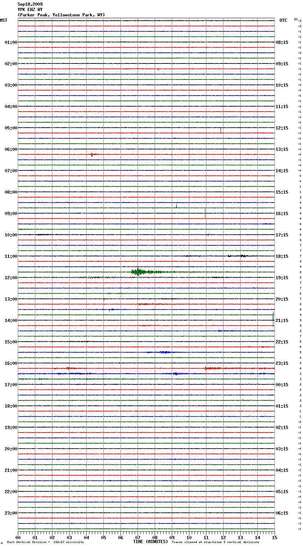Click the 12:15 UTC time label

282,128
